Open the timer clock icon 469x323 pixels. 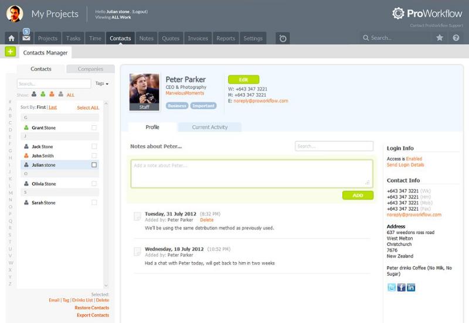(283, 38)
